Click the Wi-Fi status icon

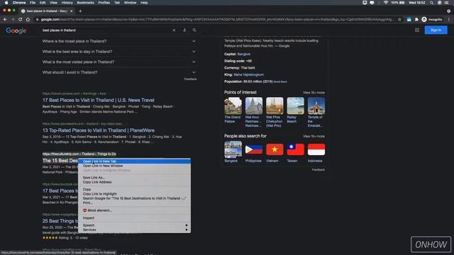386,3
